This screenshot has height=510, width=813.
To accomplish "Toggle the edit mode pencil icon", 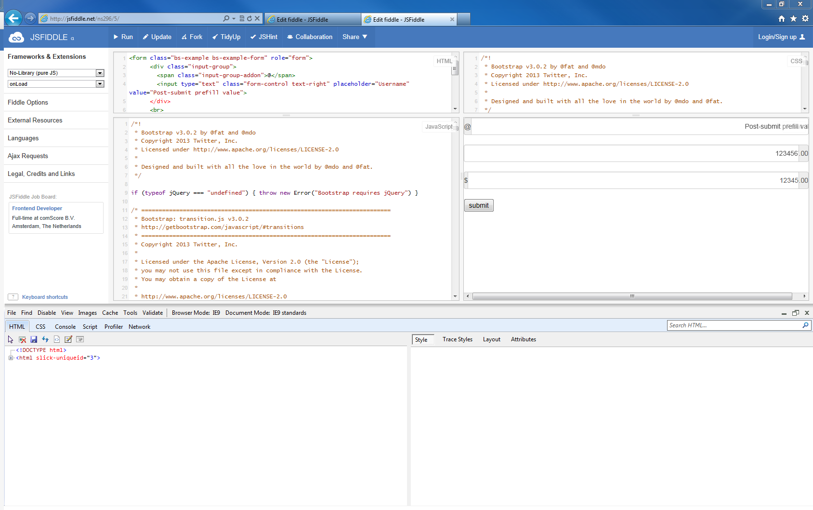I will 68,339.
